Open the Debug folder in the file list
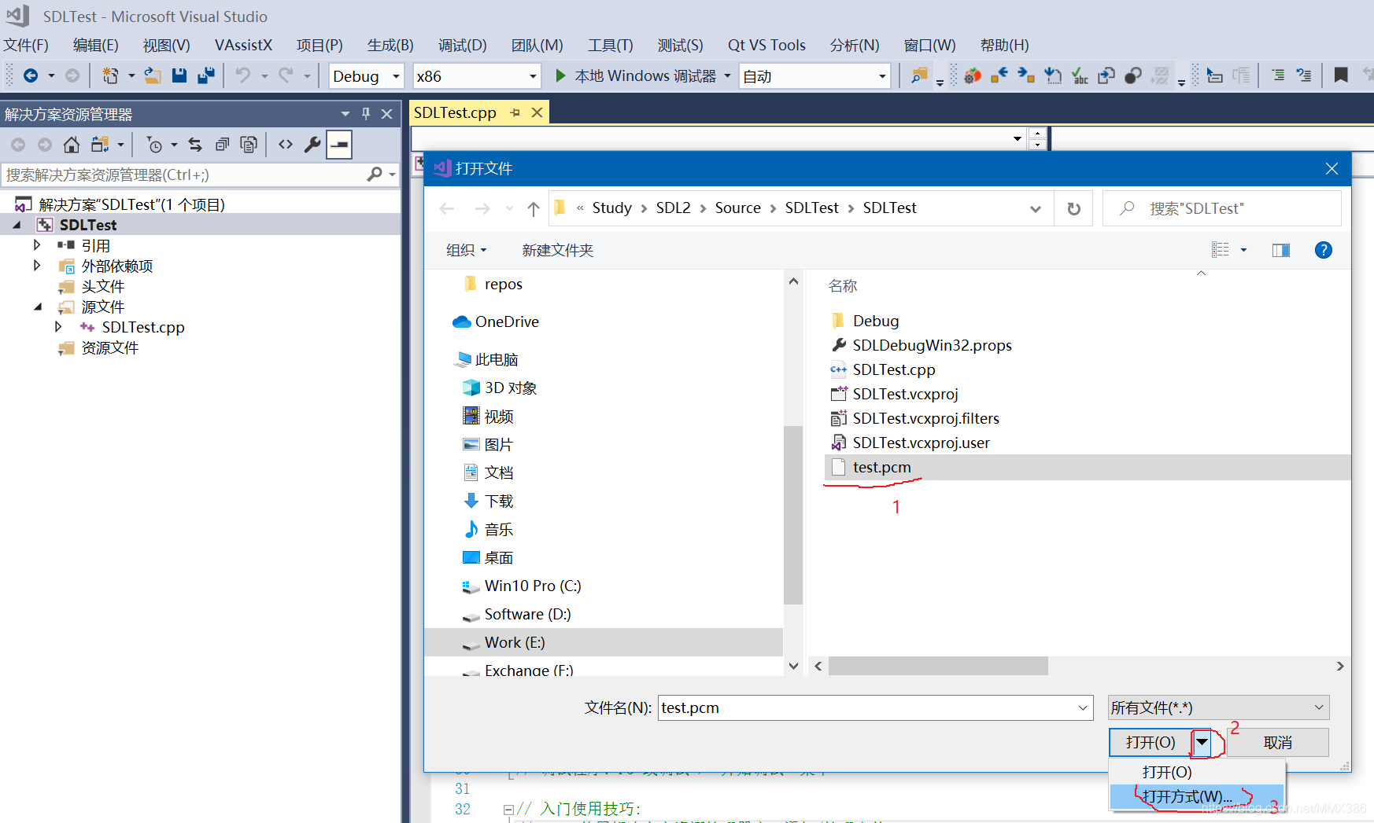This screenshot has width=1374, height=823. tap(875, 321)
